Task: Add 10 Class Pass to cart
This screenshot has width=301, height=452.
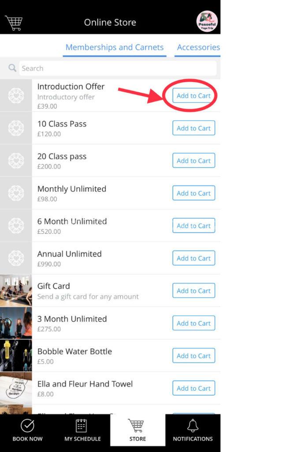Action: pos(193,128)
